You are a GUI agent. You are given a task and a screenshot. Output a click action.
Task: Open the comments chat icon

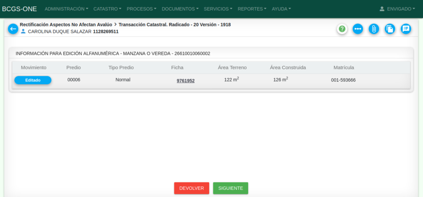(406, 29)
